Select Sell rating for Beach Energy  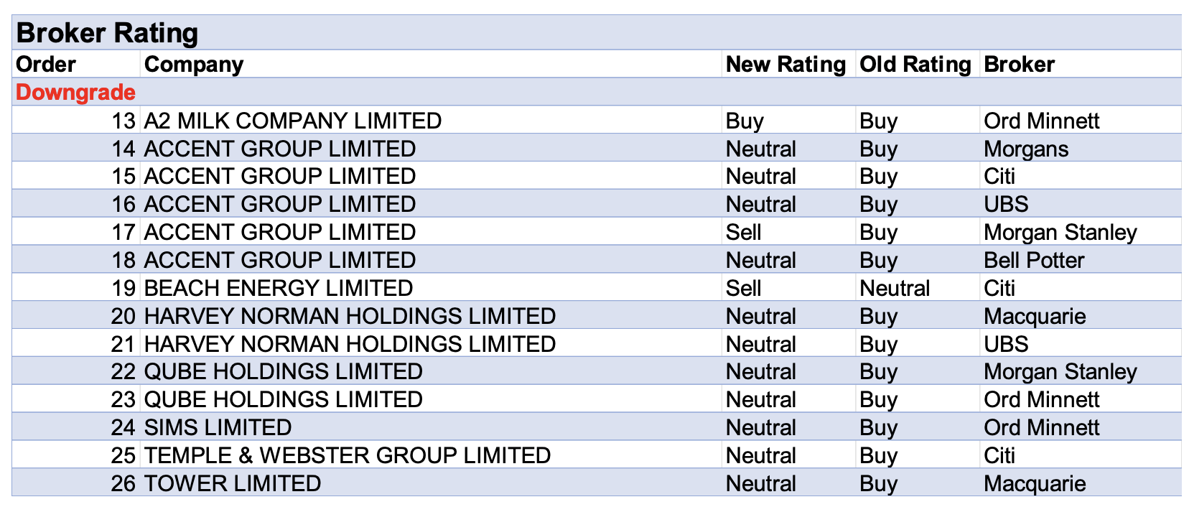click(x=743, y=288)
